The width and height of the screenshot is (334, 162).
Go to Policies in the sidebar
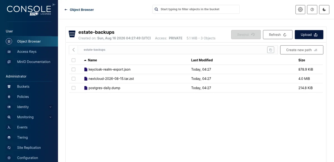[x=29, y=97]
